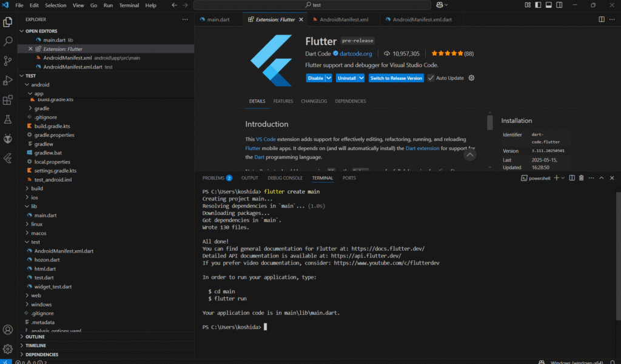Create a new terminal with the plus icon

[557, 178]
